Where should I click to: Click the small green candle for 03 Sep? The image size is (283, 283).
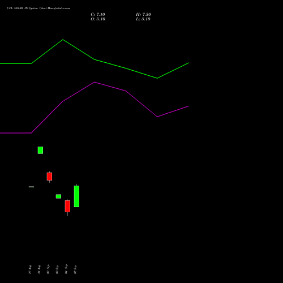58,196
